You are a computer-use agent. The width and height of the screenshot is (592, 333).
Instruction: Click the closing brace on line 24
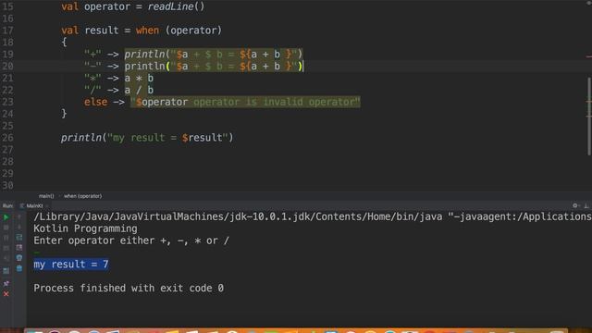click(x=64, y=114)
